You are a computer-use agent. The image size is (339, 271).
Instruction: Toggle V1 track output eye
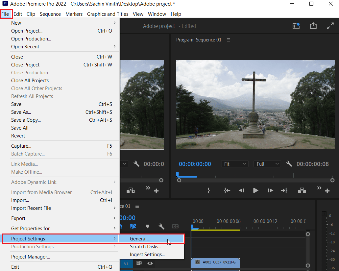[150, 263]
